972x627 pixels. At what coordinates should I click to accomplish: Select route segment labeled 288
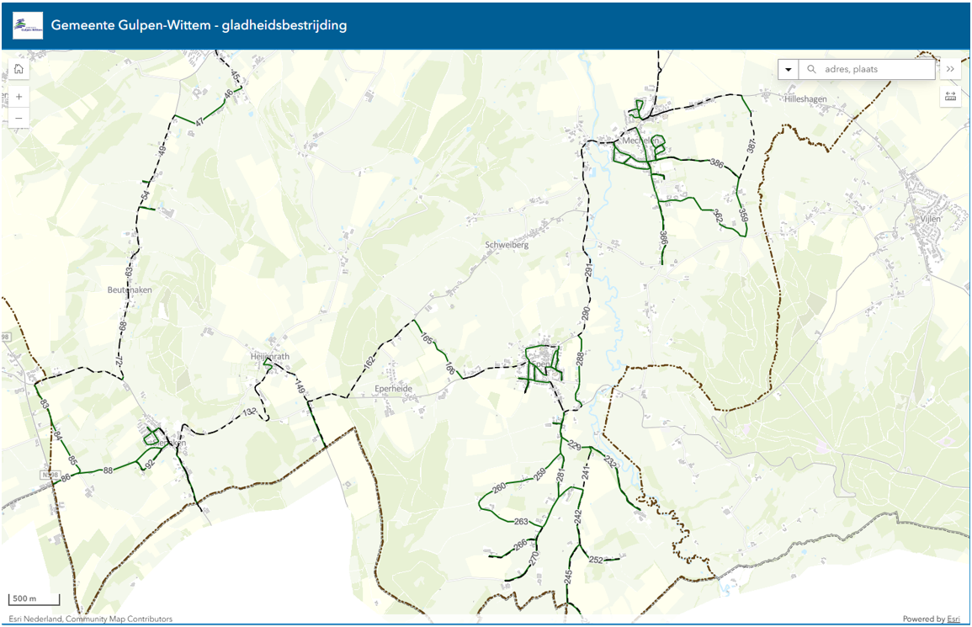tap(580, 359)
